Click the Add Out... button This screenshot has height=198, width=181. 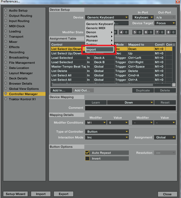83,90
